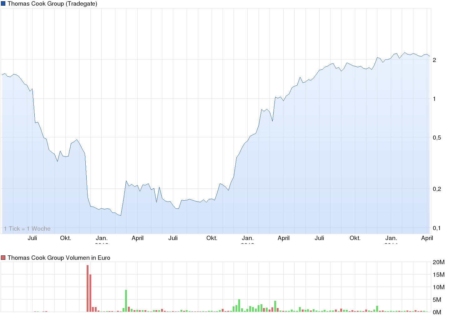This screenshot has width=454, height=318.
Task: Click the '0M' volume axis label
Action: [x=437, y=312]
